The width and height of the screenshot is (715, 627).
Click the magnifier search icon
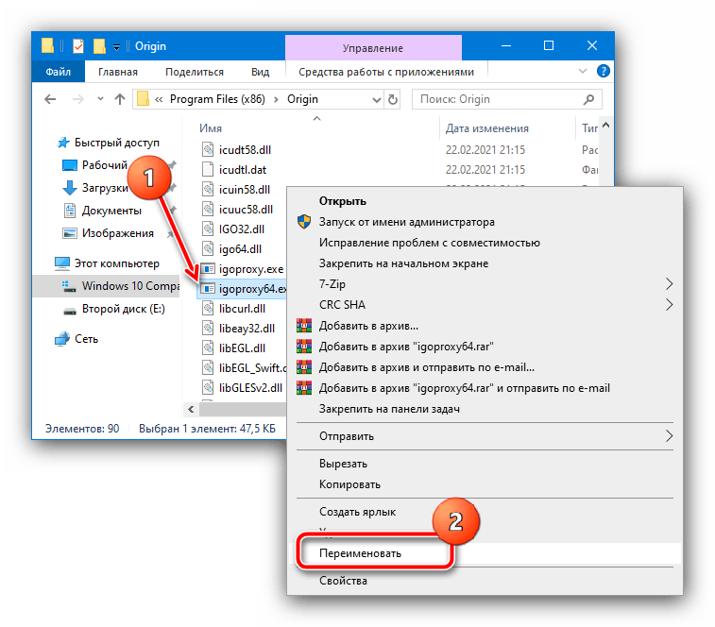[x=588, y=99]
